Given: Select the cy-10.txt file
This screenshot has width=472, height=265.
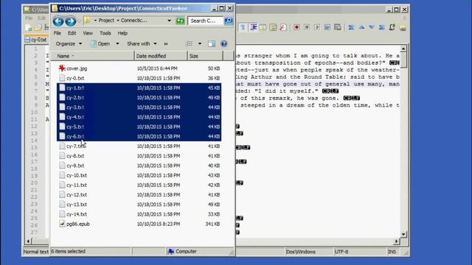Looking at the screenshot, I should [x=73, y=175].
